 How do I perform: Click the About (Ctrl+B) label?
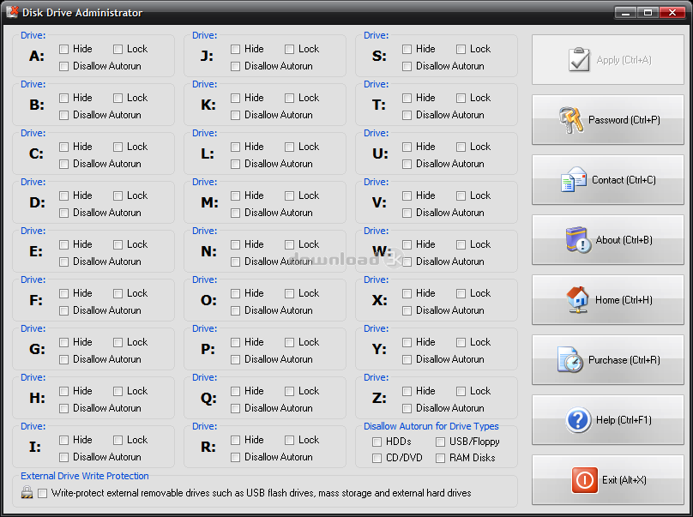click(624, 240)
